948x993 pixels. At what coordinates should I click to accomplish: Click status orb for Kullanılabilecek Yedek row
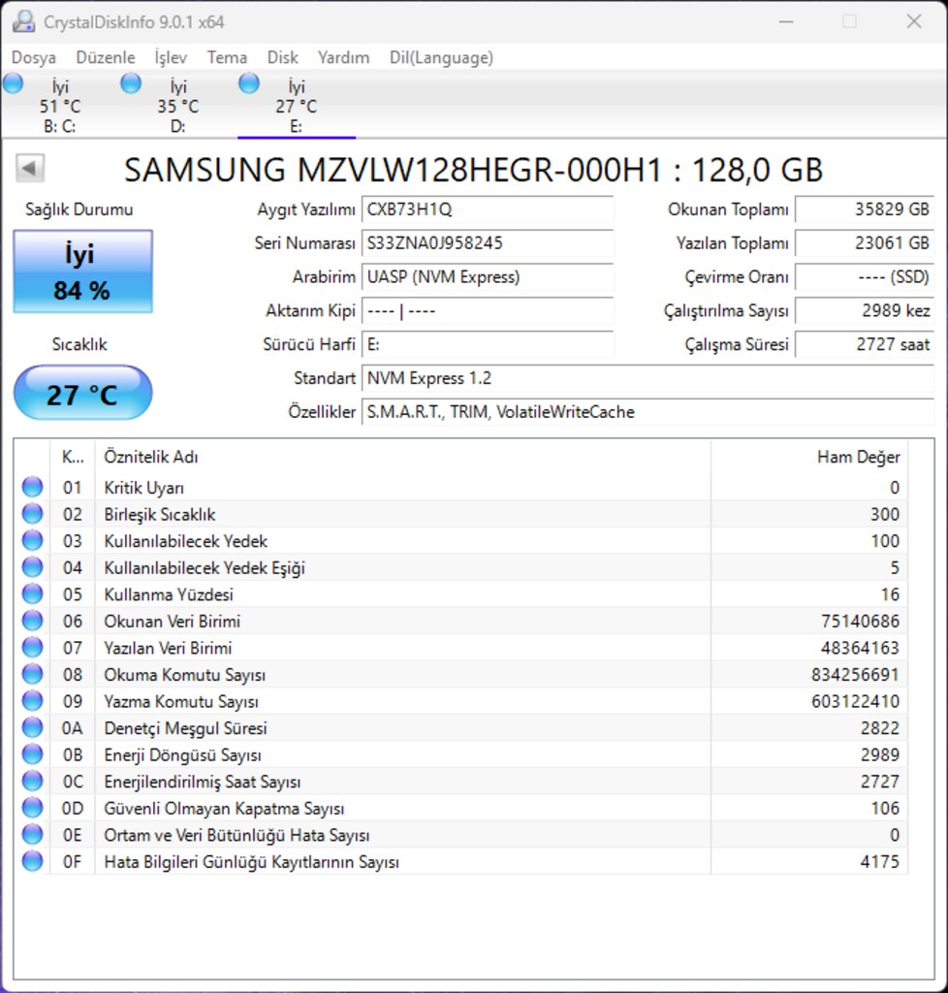click(x=32, y=540)
